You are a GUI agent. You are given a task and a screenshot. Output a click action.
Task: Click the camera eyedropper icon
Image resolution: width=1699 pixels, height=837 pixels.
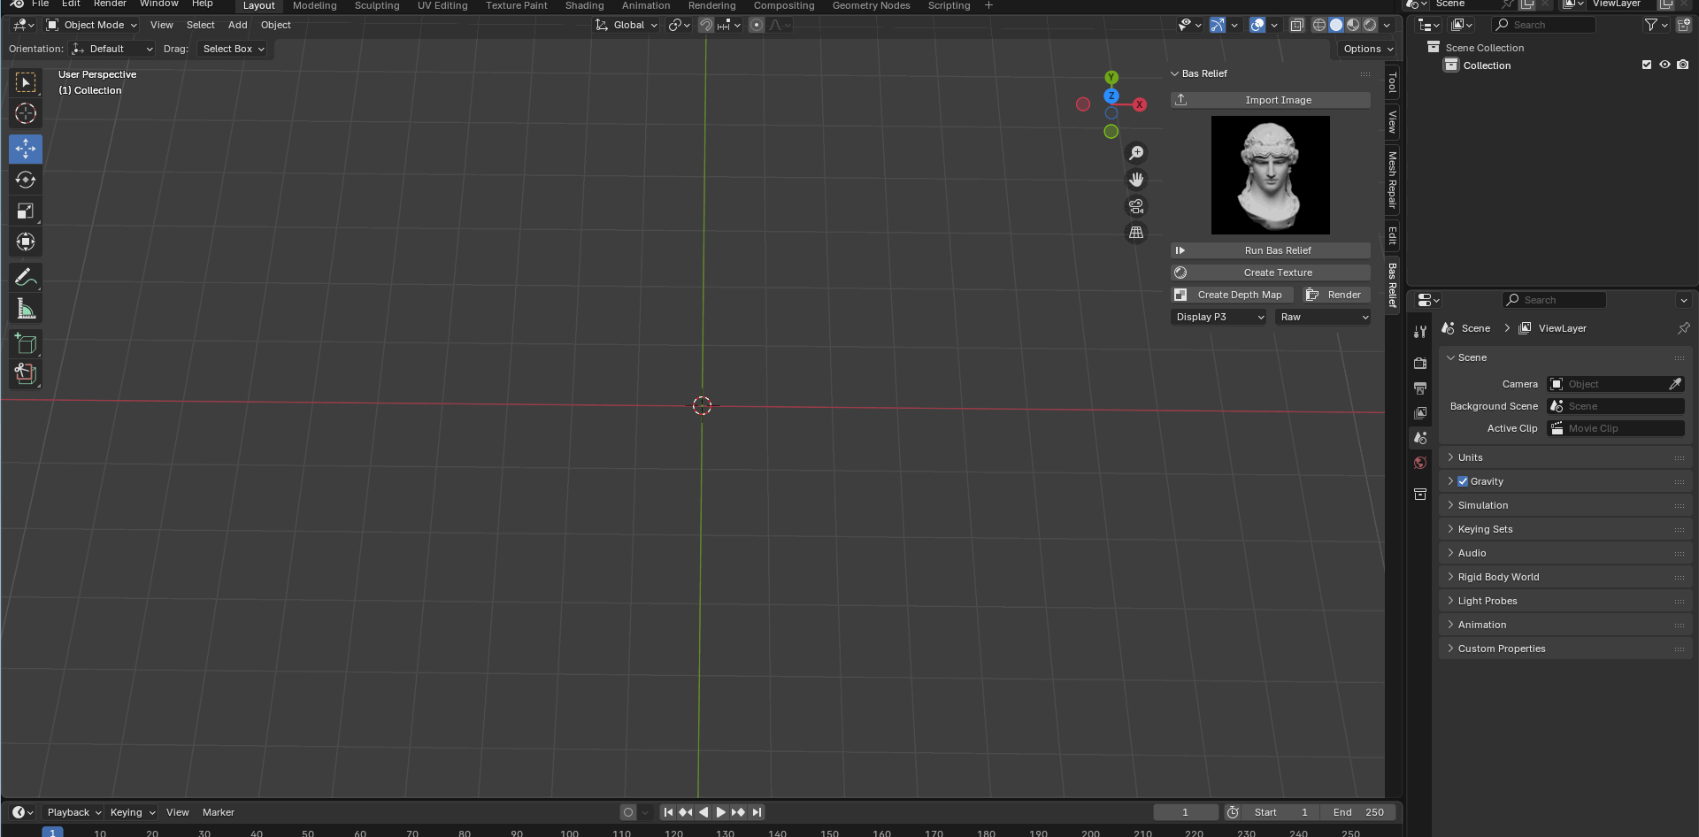[x=1675, y=384]
